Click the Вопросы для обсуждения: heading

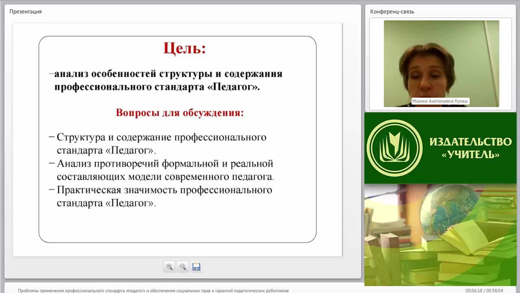tap(180, 112)
